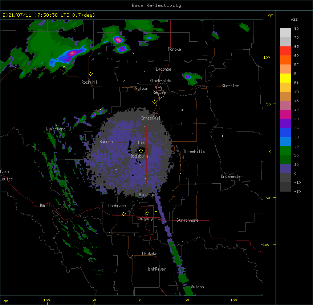Image resolution: width=313 pixels, height=305 pixels.
Task: Click the yellow diamond marker near RockyMH
Action: tap(91, 74)
